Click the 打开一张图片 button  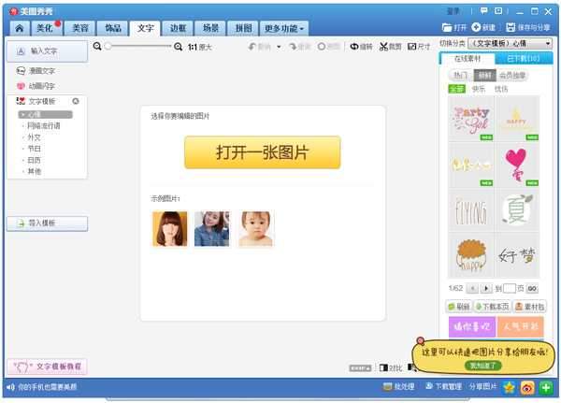pyautogui.click(x=262, y=152)
